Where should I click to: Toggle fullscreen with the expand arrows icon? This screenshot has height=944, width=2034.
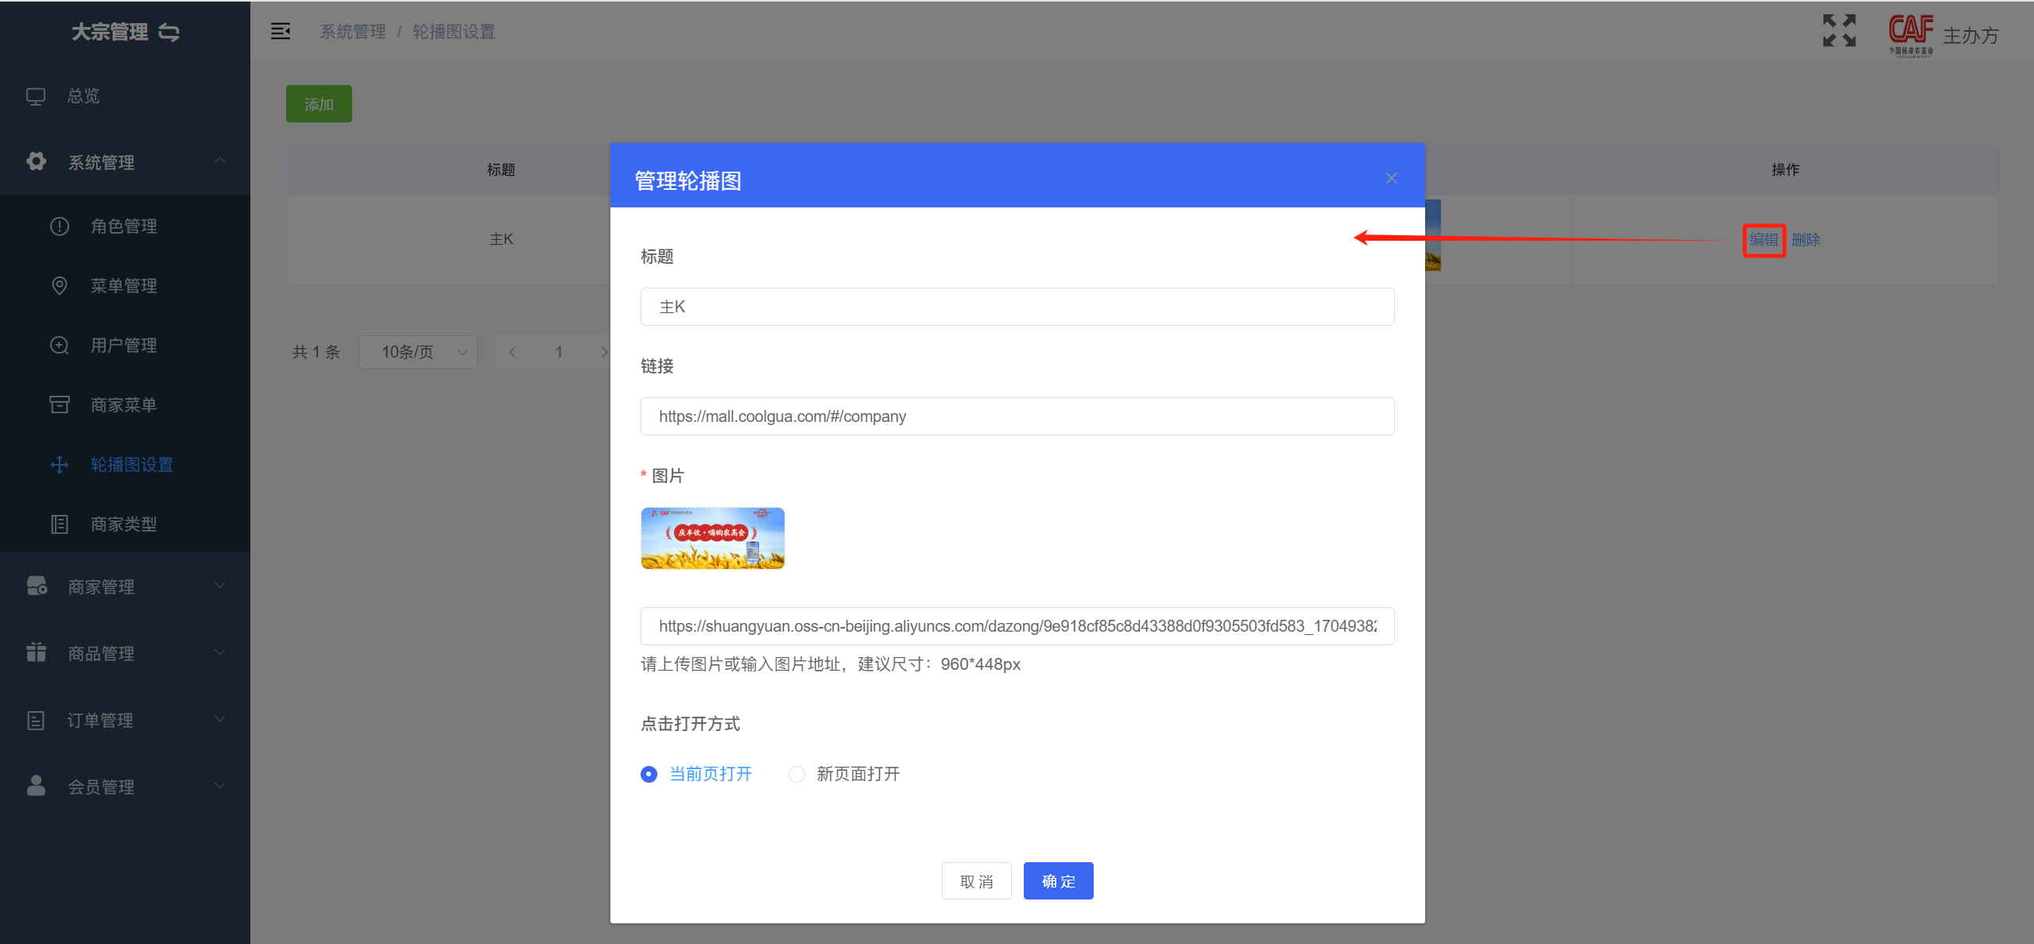point(1838,31)
